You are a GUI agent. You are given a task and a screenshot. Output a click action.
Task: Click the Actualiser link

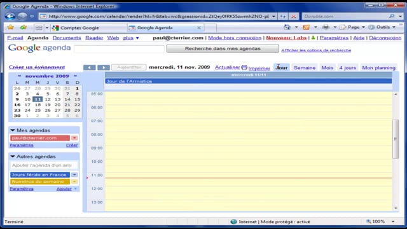[227, 67]
